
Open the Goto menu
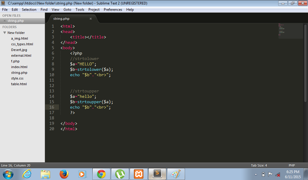pos(67,10)
